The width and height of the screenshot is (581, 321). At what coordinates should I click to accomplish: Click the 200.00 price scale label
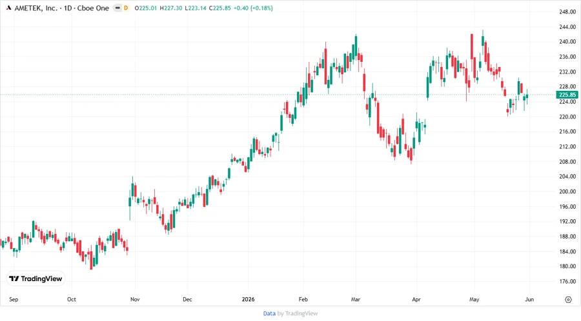(x=567, y=191)
